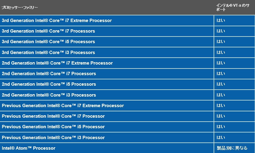Select Previous Generation Intel Core i7 Processor
The height and width of the screenshot is (153, 255).
(x=53, y=116)
